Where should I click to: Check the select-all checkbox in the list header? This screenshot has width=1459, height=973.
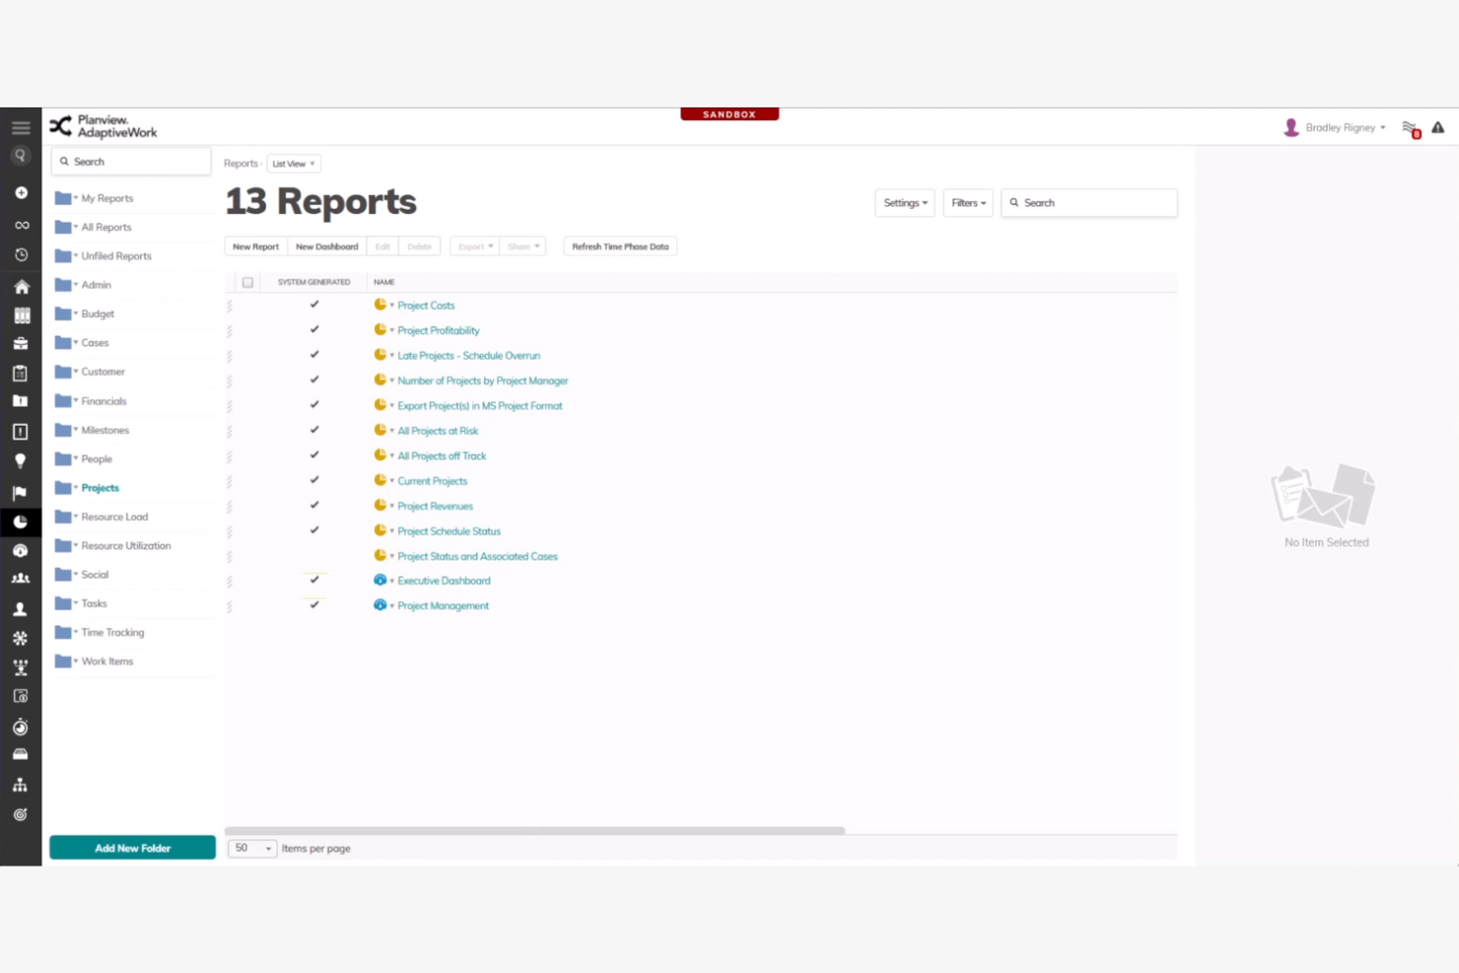coord(247,282)
